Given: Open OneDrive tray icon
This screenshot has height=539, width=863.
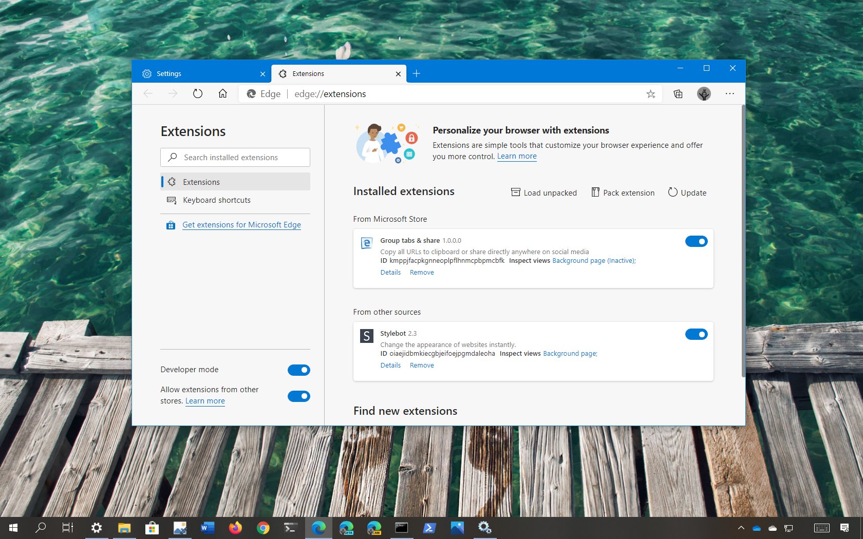Looking at the screenshot, I should tap(757, 528).
